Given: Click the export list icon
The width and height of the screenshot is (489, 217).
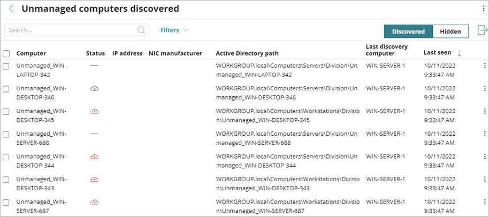Looking at the screenshot, I should click(x=481, y=30).
